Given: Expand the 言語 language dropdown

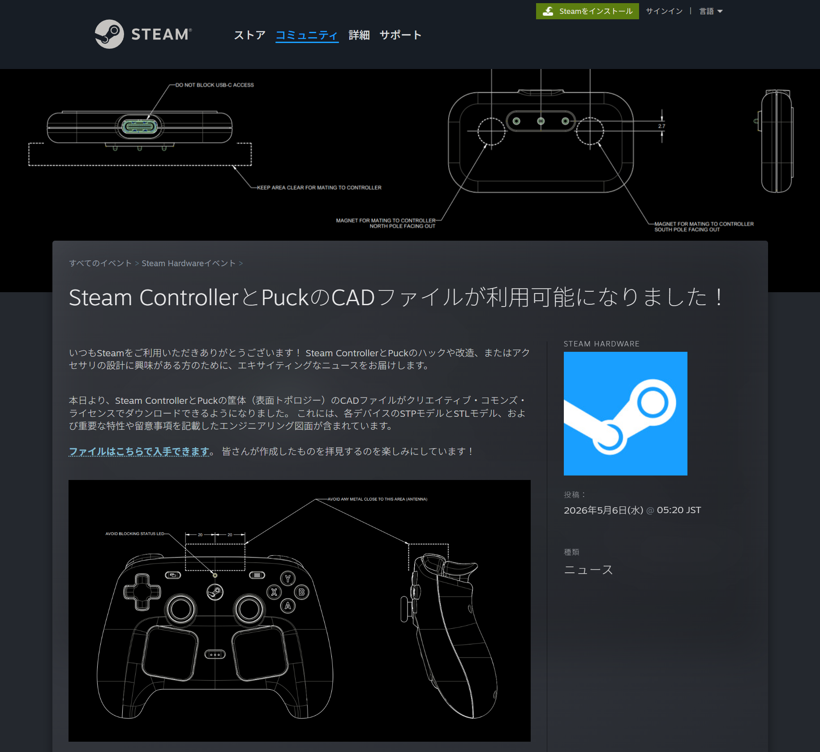Looking at the screenshot, I should pos(711,11).
